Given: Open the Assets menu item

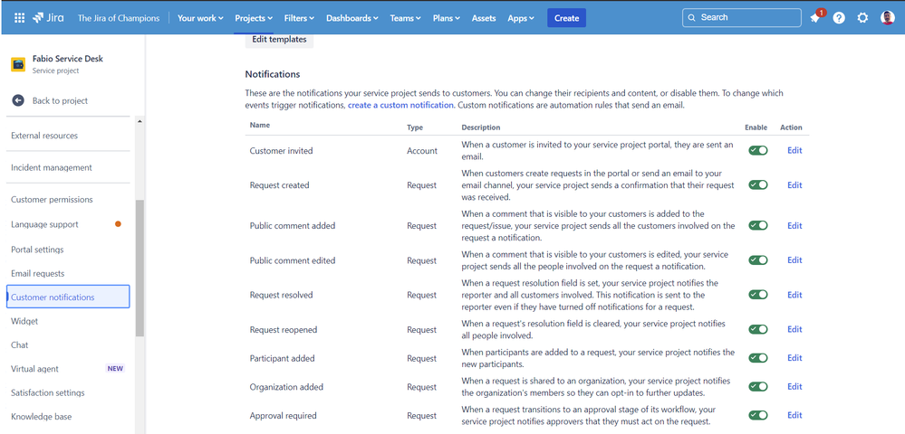Looking at the screenshot, I should point(484,18).
